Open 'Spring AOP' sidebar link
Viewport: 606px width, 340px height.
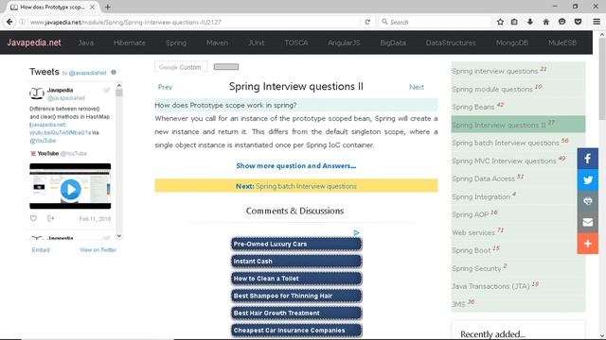pos(471,214)
